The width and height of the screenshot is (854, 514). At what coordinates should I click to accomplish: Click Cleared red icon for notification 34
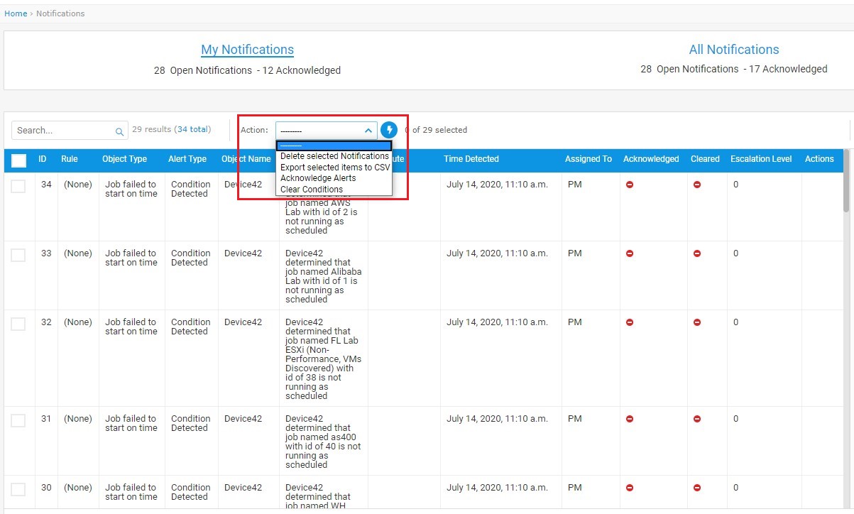pos(697,185)
